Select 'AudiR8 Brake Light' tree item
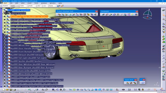Image resolution: width=166 pixels, height=93 pixels. [31, 39]
